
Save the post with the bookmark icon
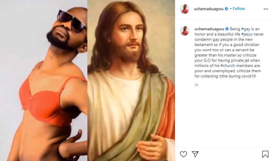pos(265,154)
